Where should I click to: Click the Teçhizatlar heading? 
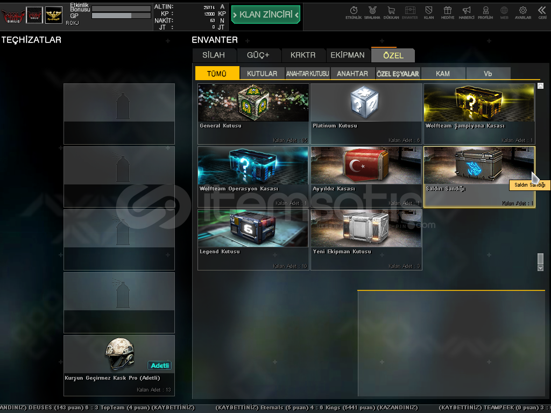click(x=31, y=40)
